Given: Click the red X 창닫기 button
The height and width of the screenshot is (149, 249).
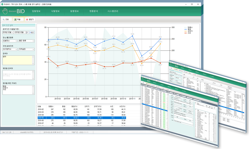Looking at the screenshot, I should coord(30,19).
